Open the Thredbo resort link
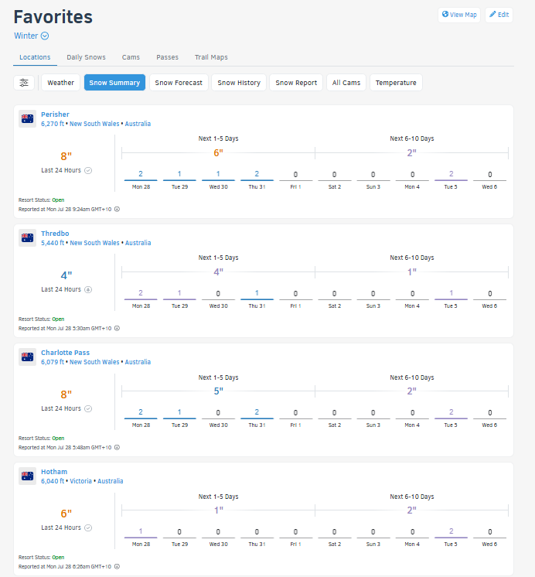The image size is (535, 577). pyautogui.click(x=55, y=234)
